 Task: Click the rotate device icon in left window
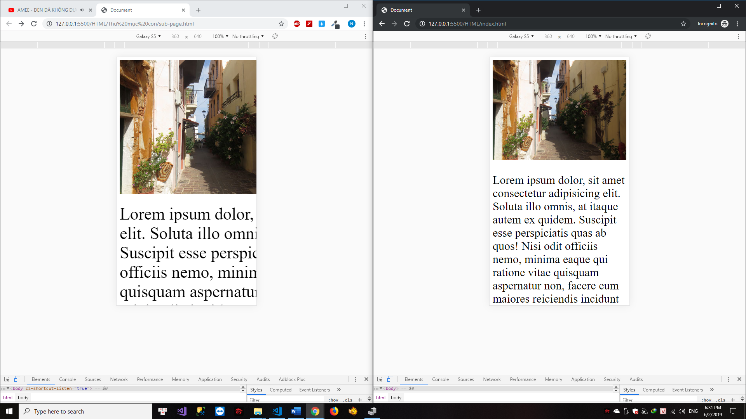point(275,36)
